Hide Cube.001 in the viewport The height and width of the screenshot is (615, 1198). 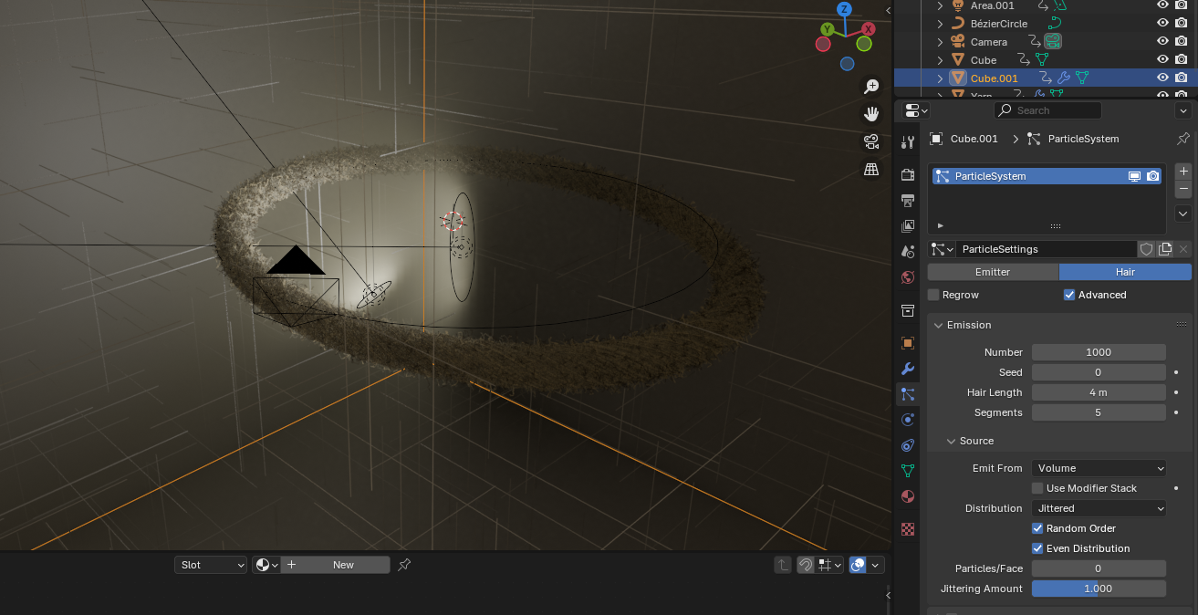1162,78
